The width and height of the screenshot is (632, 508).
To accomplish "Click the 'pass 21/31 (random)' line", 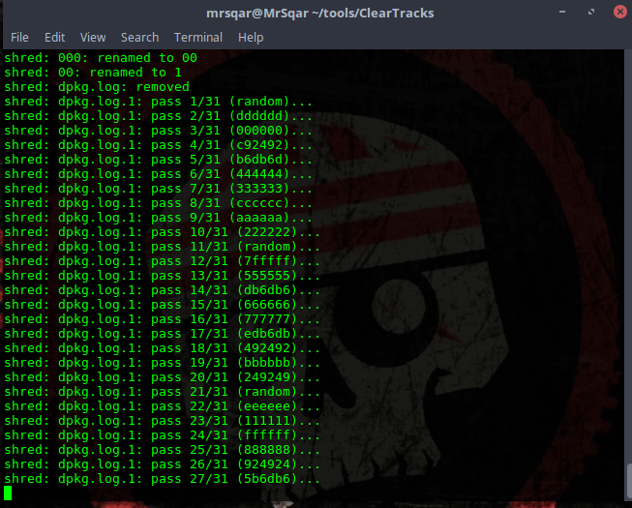I will pyautogui.click(x=161, y=391).
